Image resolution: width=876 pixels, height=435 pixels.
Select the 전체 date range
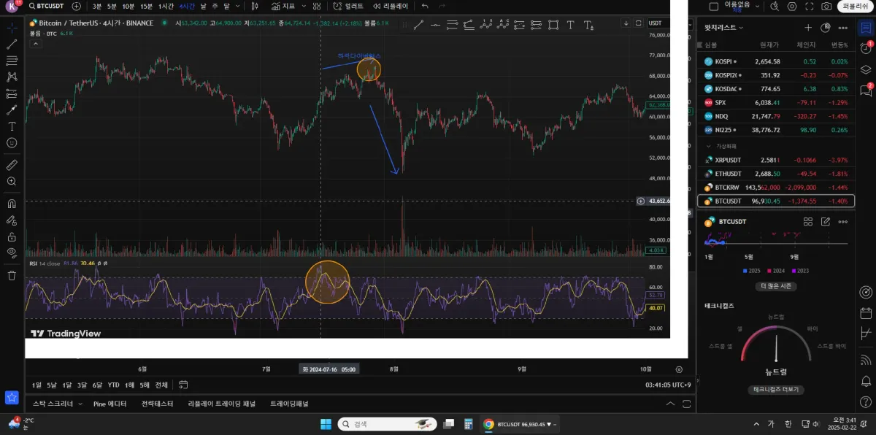coord(161,385)
